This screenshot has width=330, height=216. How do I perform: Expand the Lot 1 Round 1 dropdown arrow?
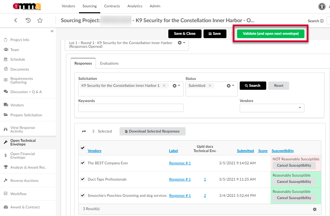pyautogui.click(x=184, y=43)
